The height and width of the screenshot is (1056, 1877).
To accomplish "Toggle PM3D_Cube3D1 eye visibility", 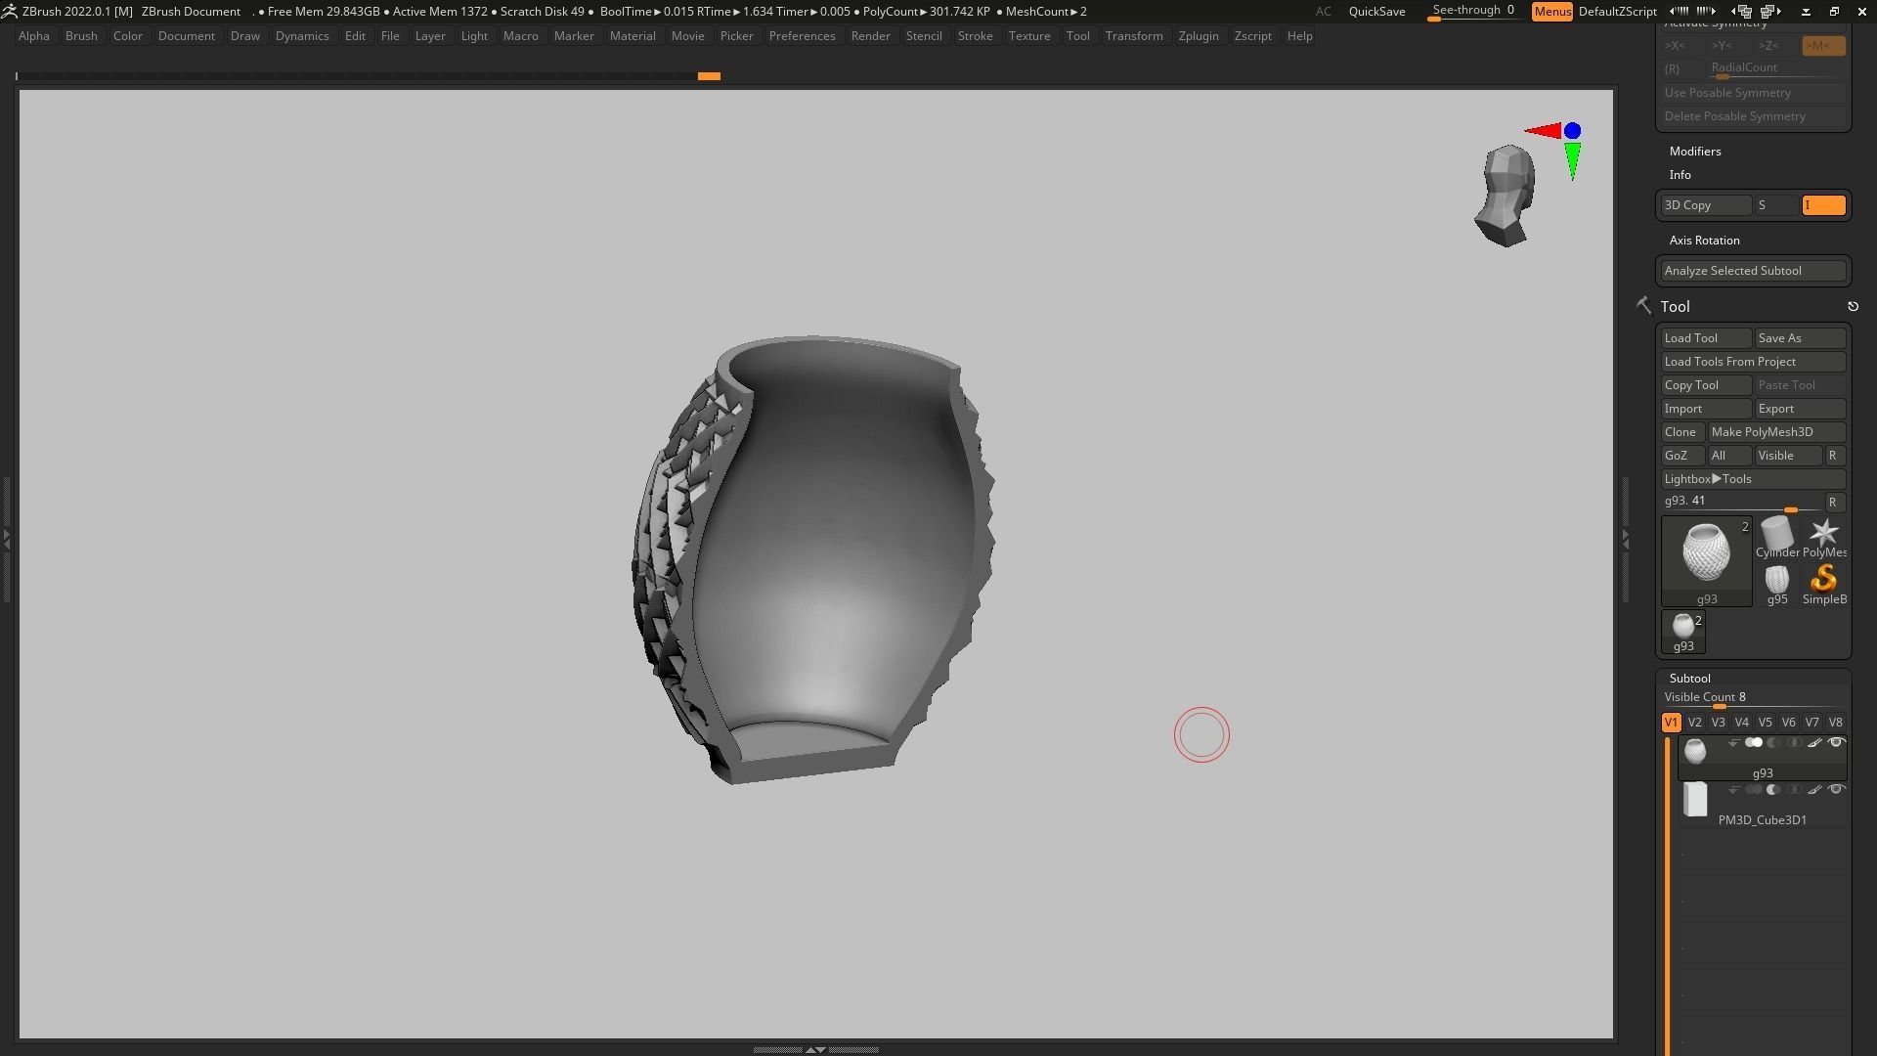I will click(1836, 789).
